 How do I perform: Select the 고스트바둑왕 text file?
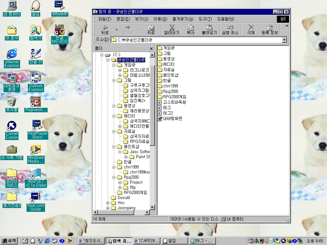172,102
